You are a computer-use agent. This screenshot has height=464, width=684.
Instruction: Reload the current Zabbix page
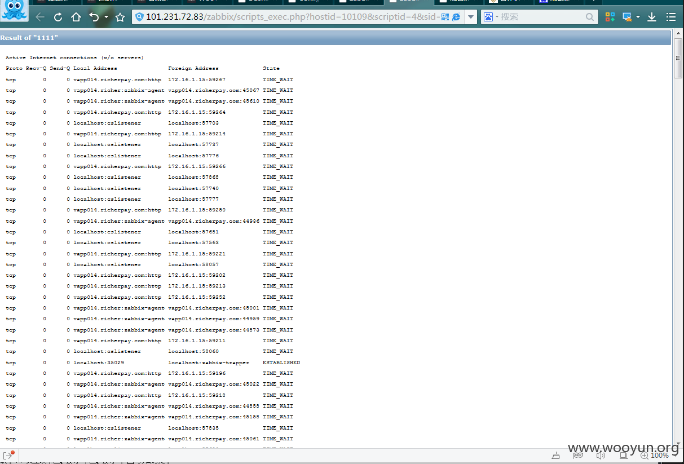58,17
